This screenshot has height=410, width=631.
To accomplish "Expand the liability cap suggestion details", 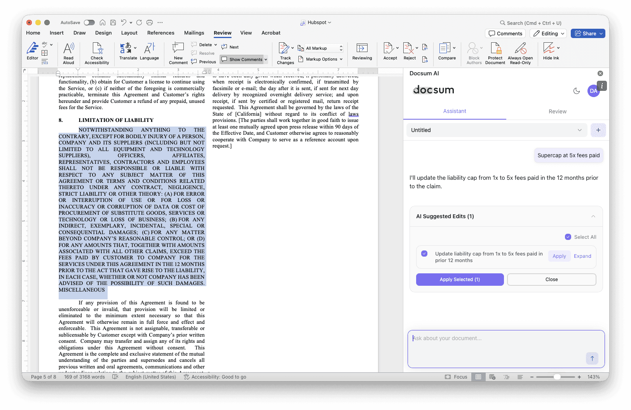I will [x=582, y=256].
